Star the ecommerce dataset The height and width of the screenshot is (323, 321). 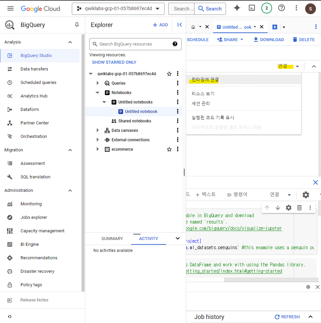tap(169, 149)
